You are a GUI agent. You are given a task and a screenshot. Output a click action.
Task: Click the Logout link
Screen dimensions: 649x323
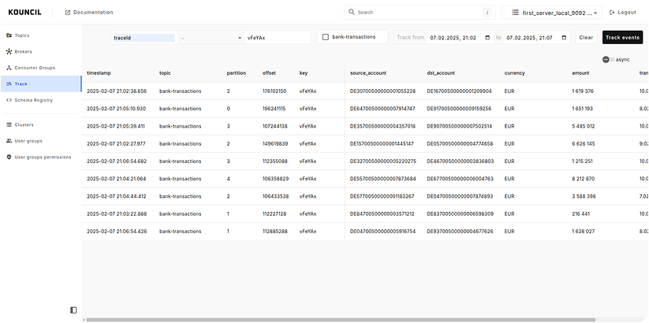click(622, 13)
